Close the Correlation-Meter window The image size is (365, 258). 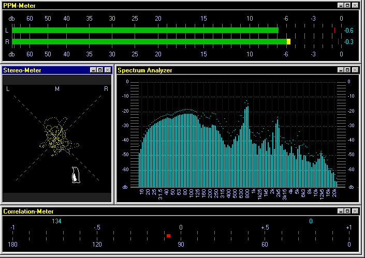[355, 211]
